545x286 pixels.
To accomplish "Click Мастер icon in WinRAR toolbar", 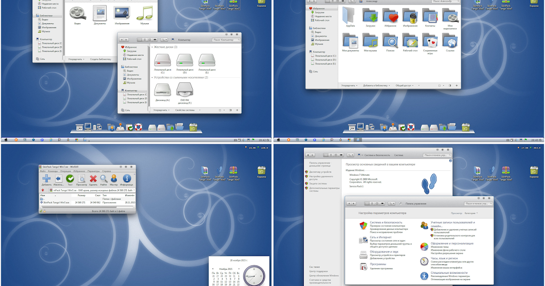I will (x=114, y=178).
